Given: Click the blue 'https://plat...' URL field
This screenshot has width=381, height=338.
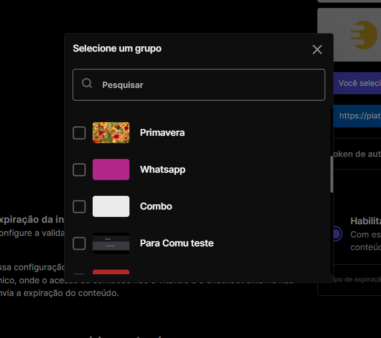Looking at the screenshot, I should point(358,116).
